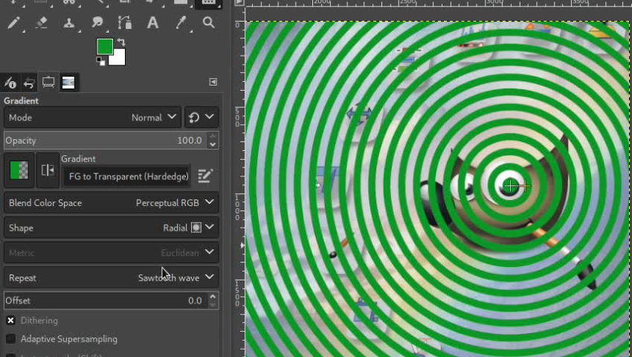Enable the Adaptive Supersampling checkbox

click(10, 339)
